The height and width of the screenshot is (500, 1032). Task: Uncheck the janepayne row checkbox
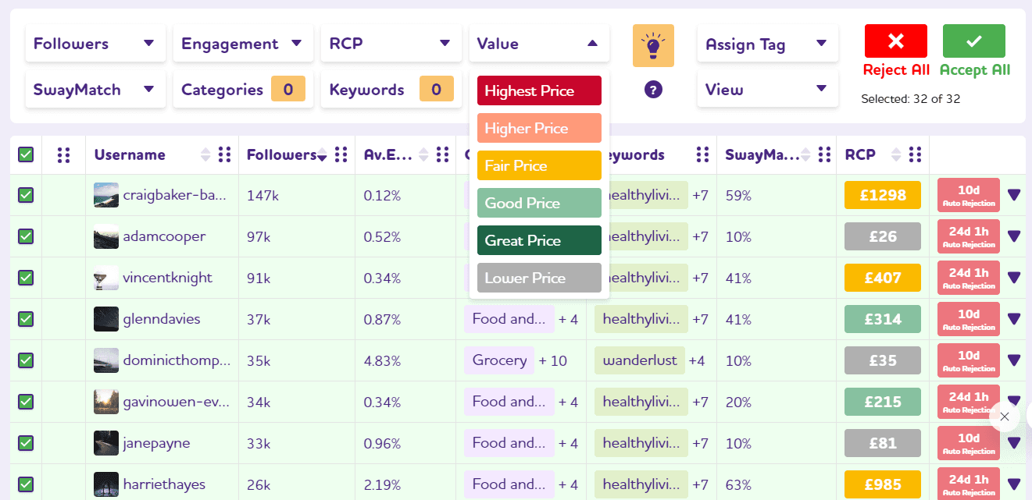pos(26,443)
